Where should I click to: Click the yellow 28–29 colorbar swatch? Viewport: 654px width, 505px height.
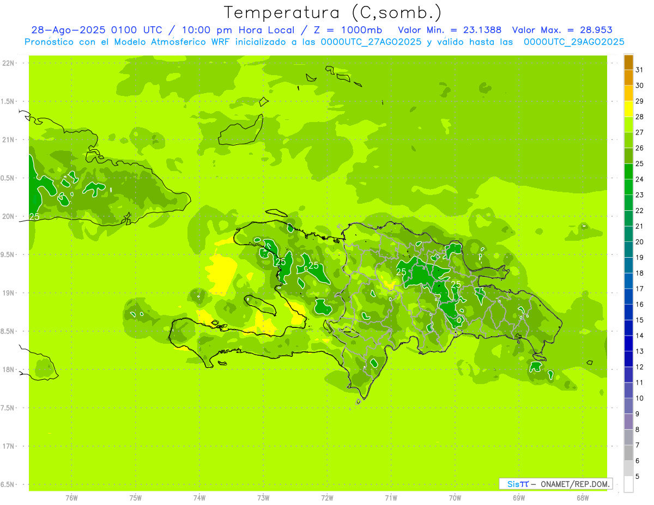pyautogui.click(x=628, y=109)
